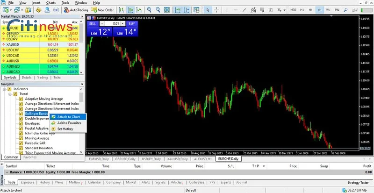Click the New Order button
Image resolution: width=374 pixels, height=193 pixels.
point(103,10)
